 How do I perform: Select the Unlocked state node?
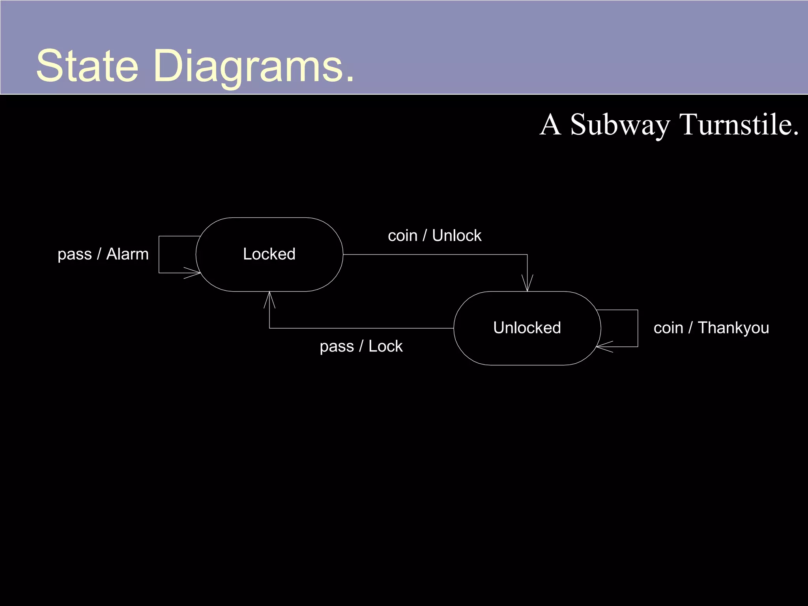click(527, 328)
